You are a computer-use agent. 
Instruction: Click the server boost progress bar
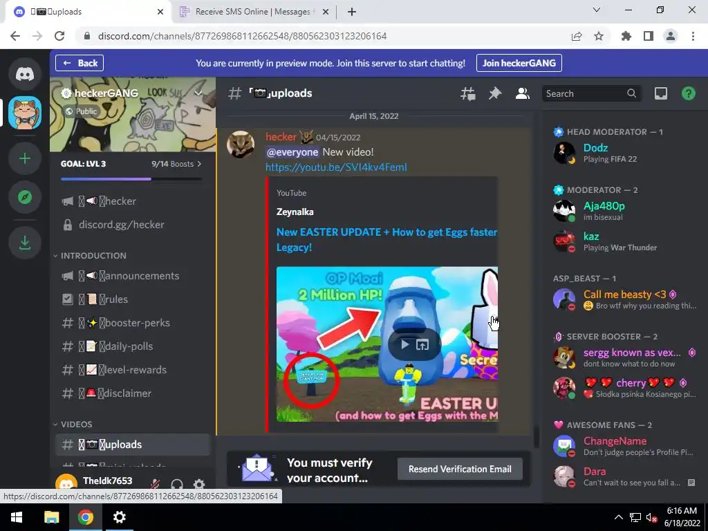(131, 179)
